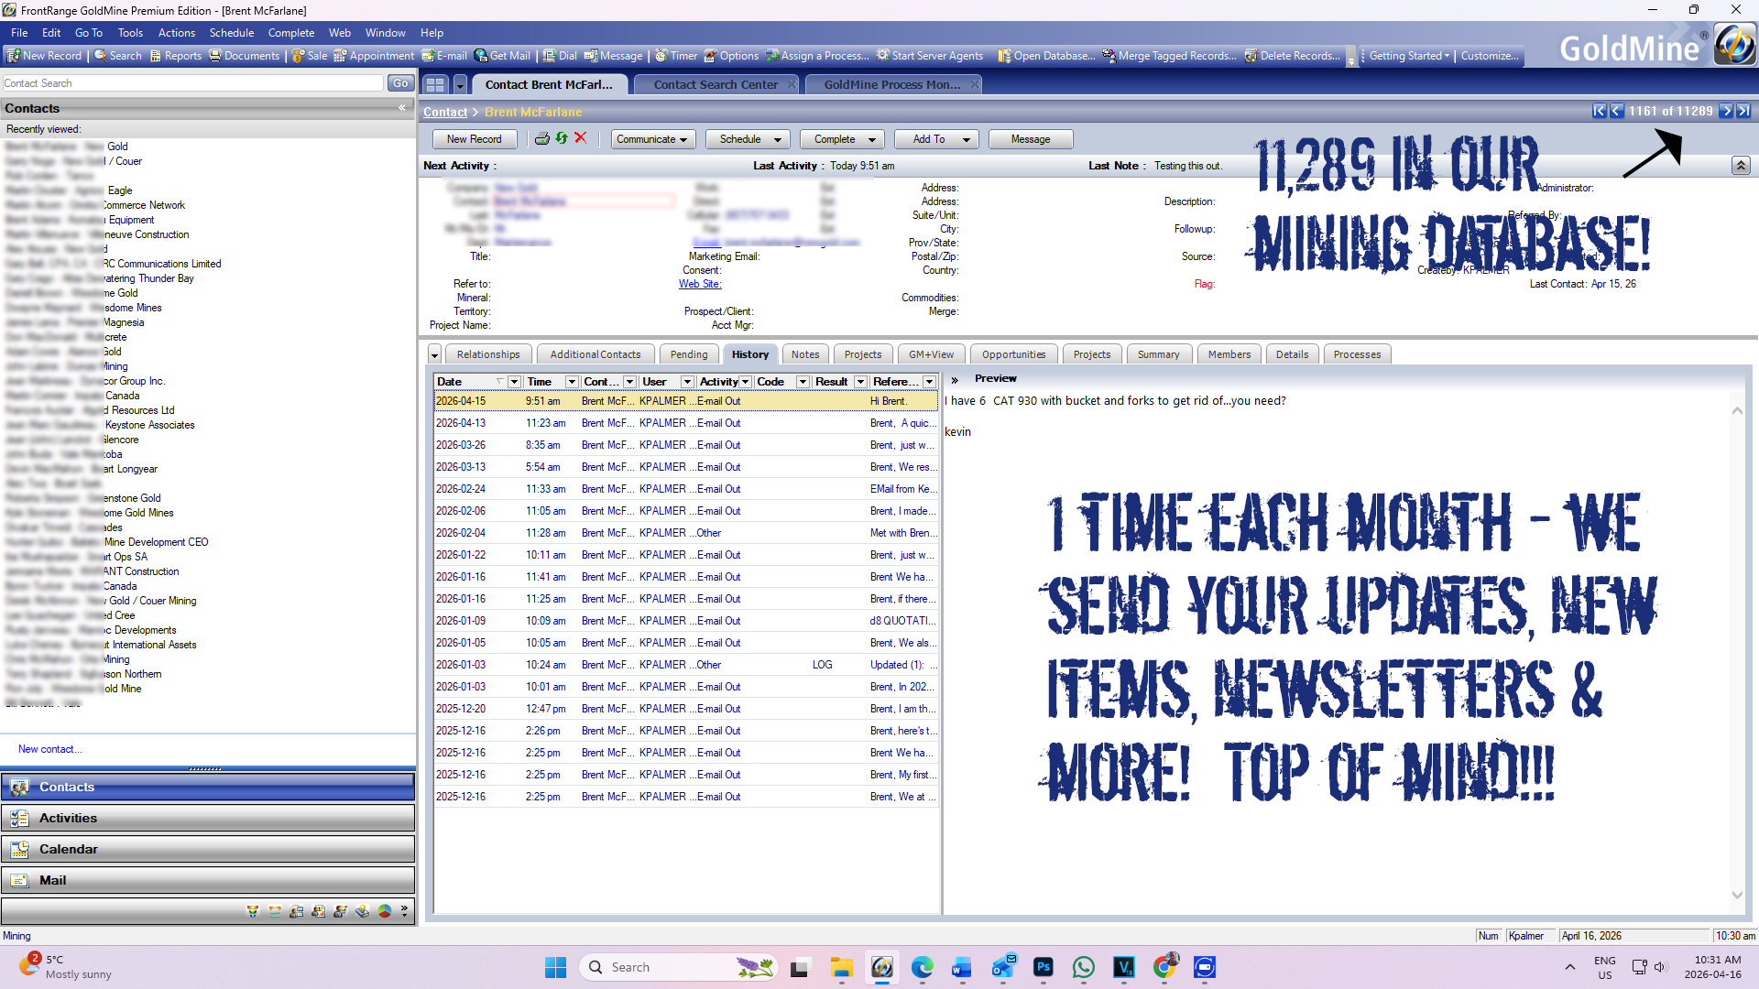Click the print contact icon

pyautogui.click(x=542, y=138)
